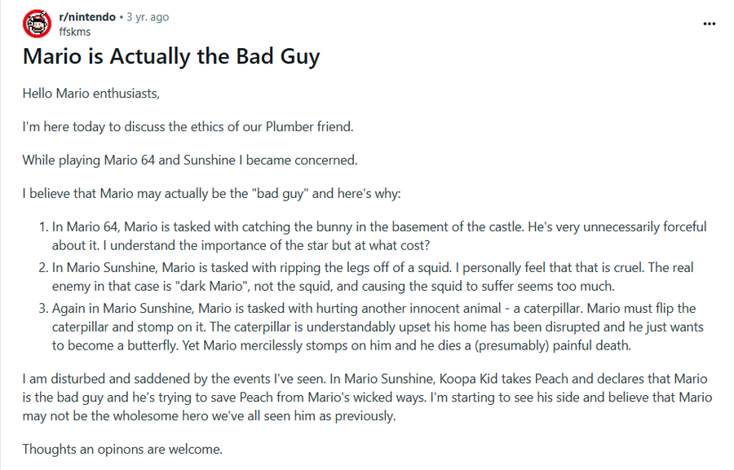Click the r/nintendo community avatar icon
Image resolution: width=734 pixels, height=470 pixels.
pyautogui.click(x=37, y=24)
